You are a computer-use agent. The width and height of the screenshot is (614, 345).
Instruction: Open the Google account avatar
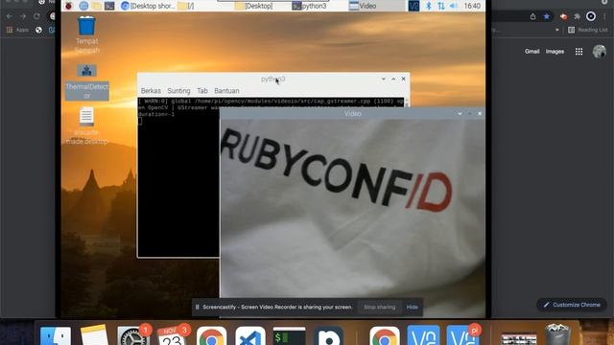pyautogui.click(x=599, y=51)
